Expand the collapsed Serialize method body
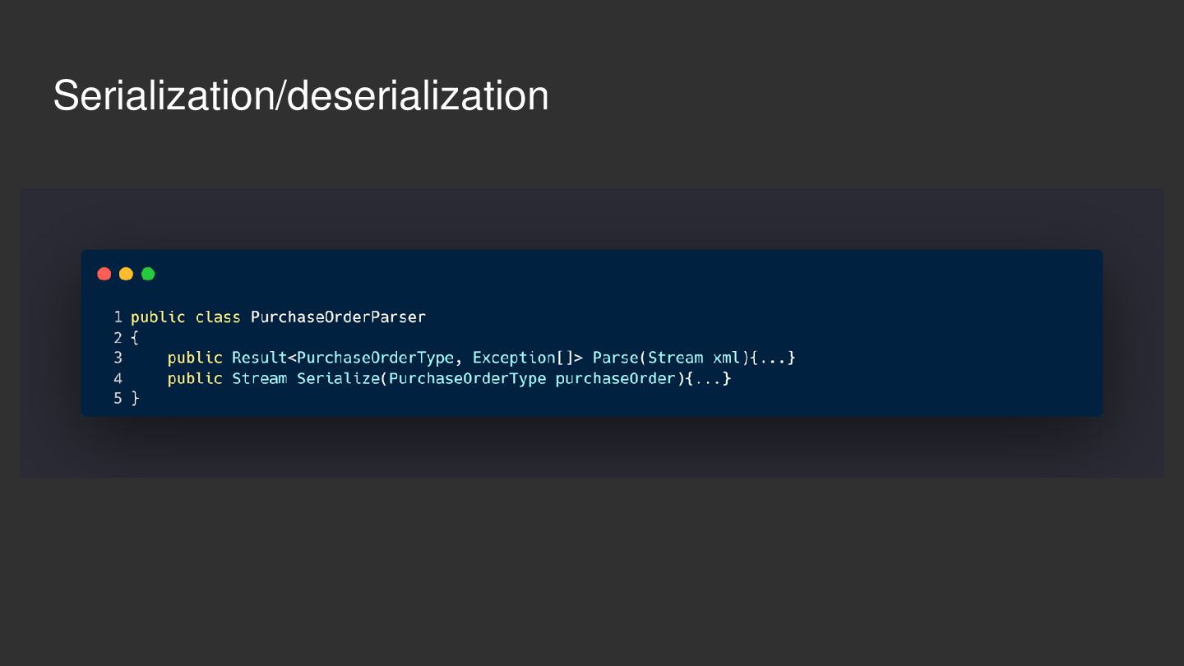The image size is (1184, 666). click(x=709, y=378)
